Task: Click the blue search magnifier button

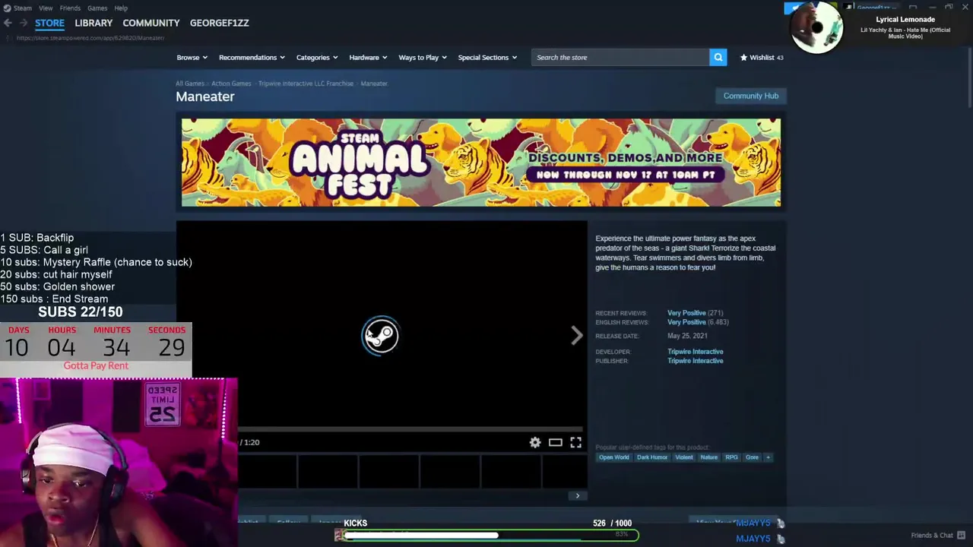Action: tap(718, 57)
